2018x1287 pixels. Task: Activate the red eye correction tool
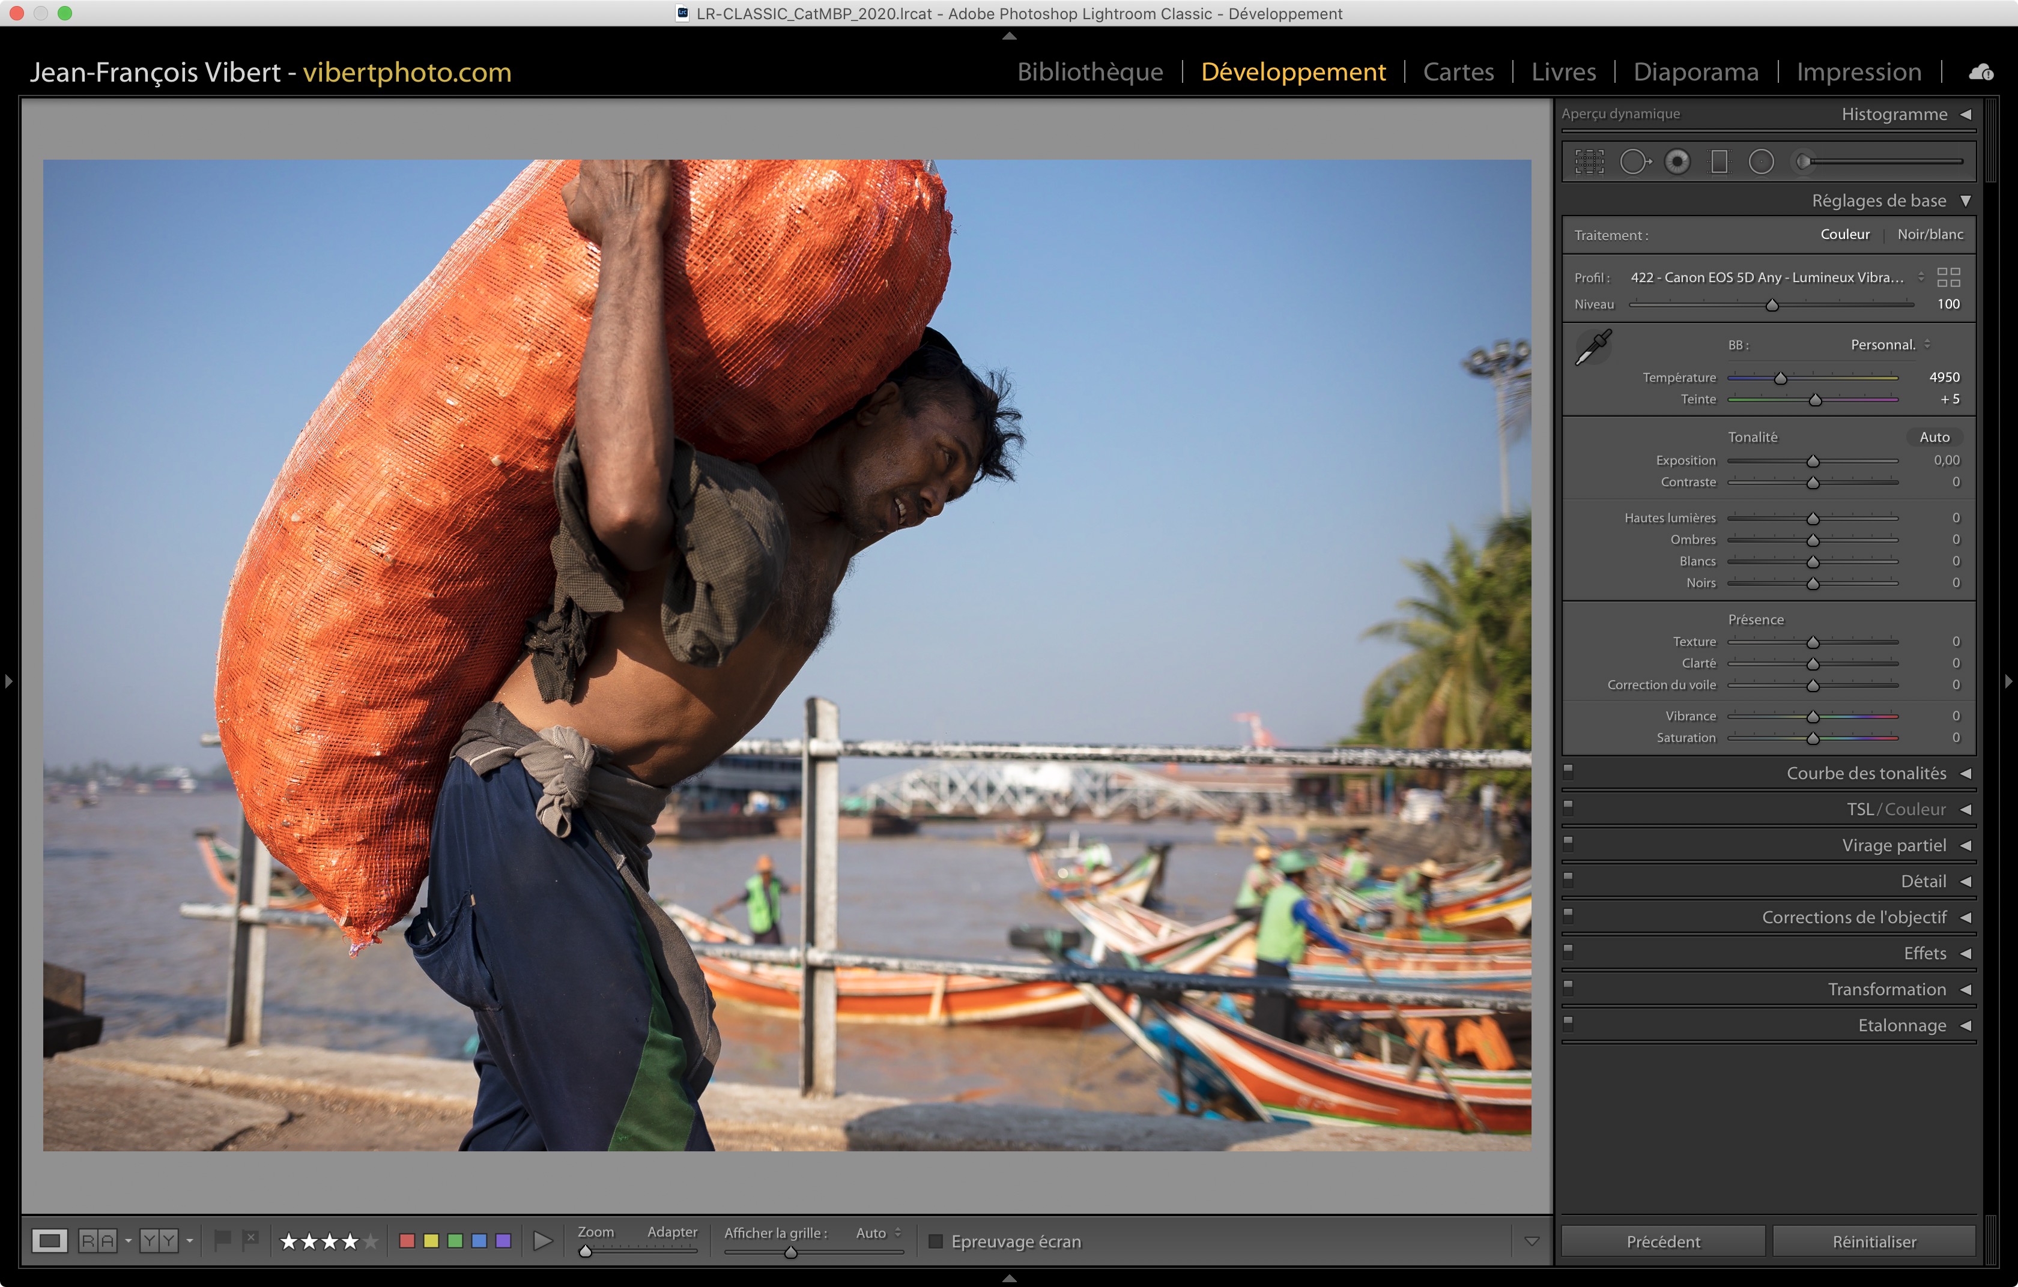[x=1677, y=161]
